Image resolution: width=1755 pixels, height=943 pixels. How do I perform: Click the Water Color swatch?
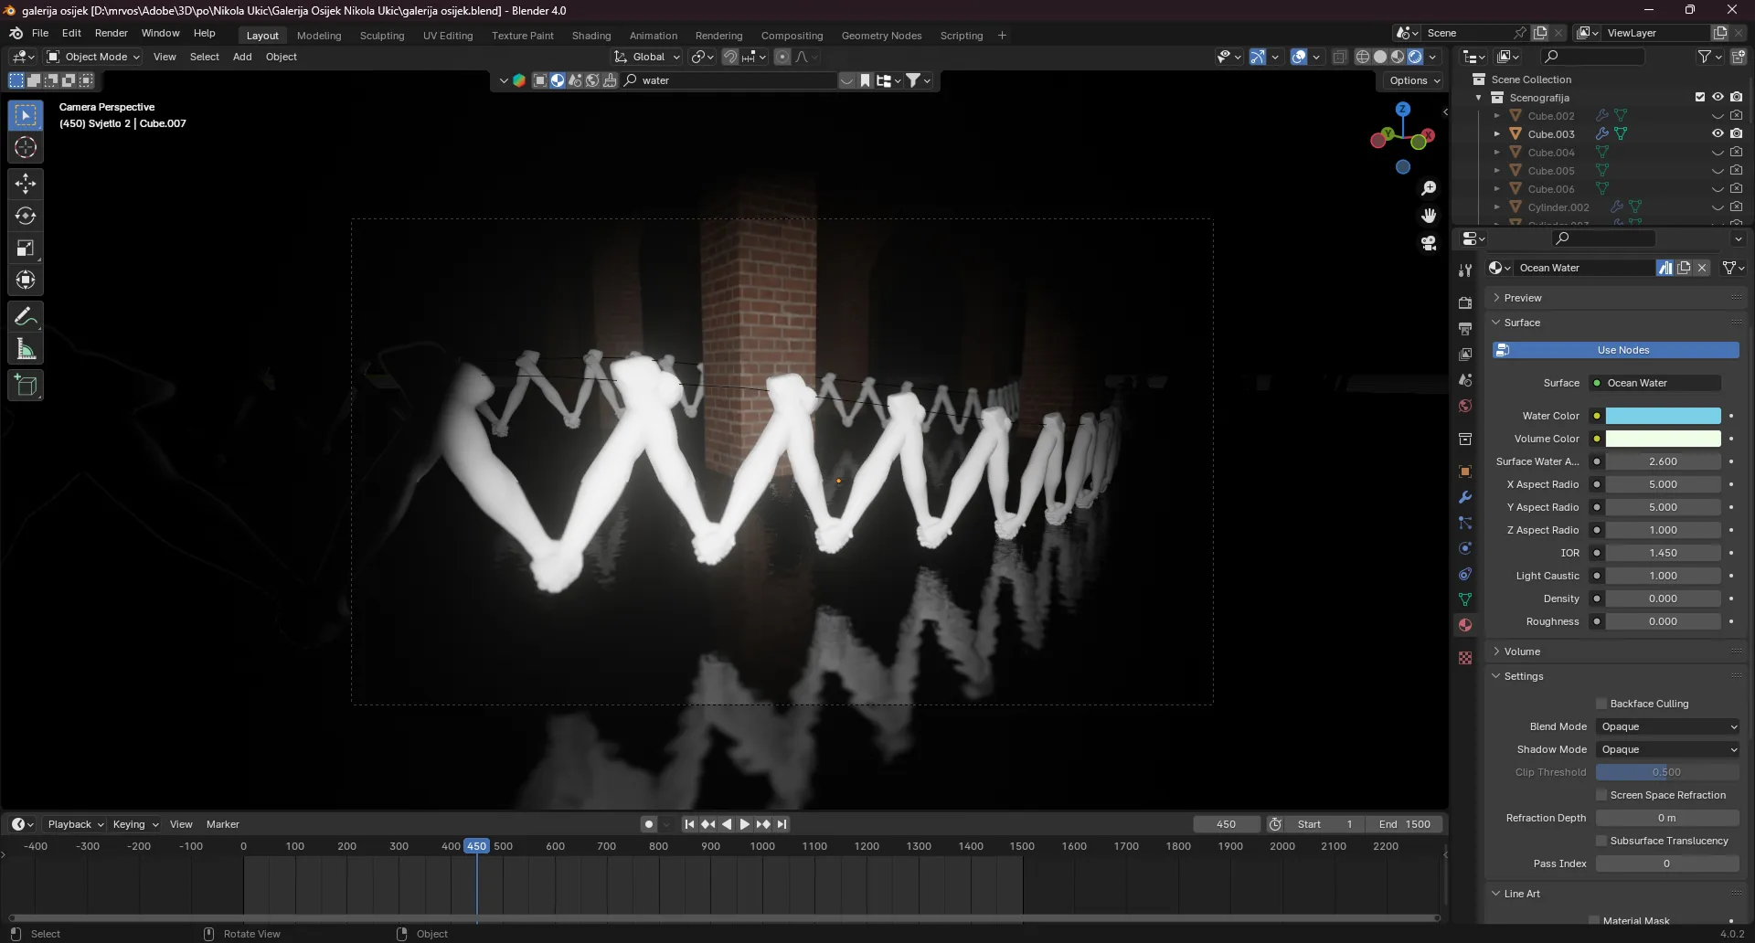point(1664,416)
